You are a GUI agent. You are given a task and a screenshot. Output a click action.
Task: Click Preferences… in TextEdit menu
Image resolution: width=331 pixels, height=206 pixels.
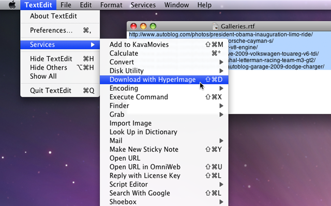pyautogui.click(x=51, y=30)
